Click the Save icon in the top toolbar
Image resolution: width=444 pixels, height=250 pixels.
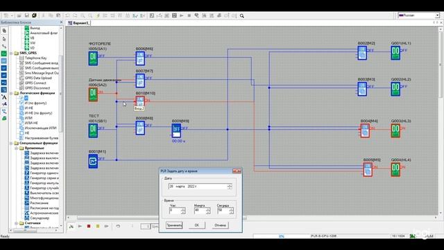(26, 15)
